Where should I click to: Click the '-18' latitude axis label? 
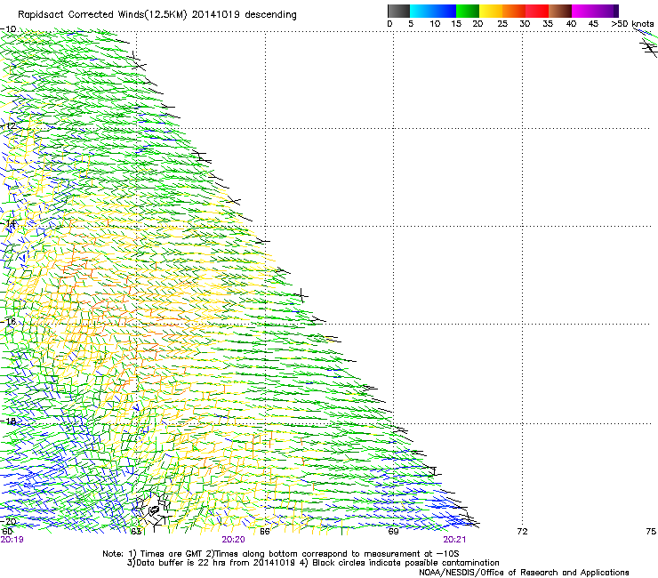click(x=8, y=421)
